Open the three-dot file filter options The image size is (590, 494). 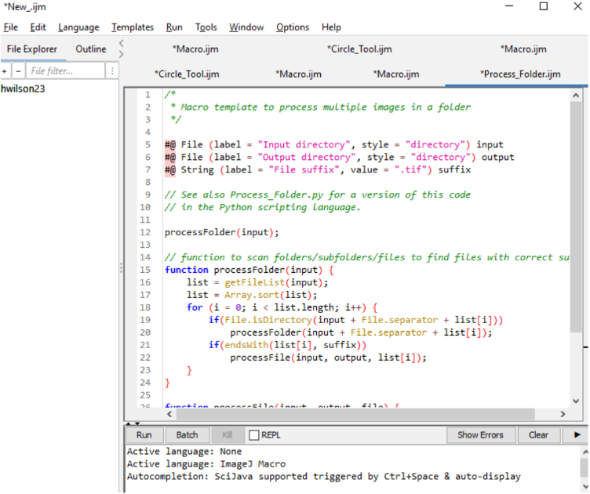[x=112, y=71]
